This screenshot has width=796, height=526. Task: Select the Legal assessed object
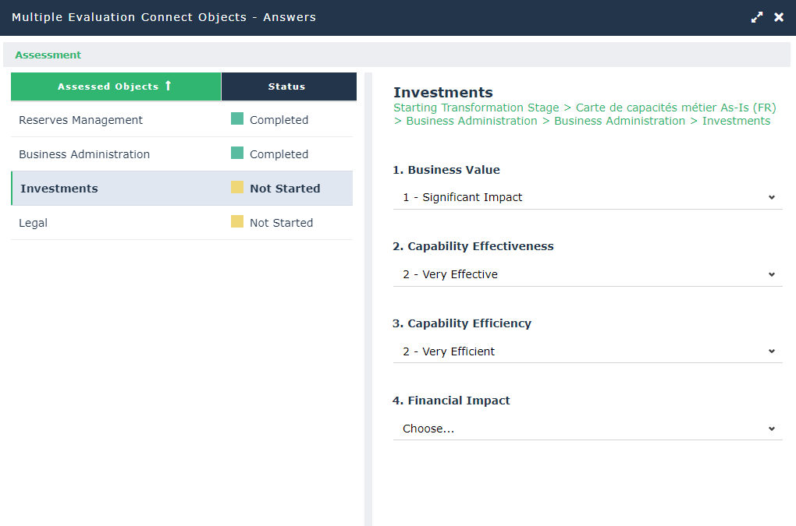click(x=34, y=223)
